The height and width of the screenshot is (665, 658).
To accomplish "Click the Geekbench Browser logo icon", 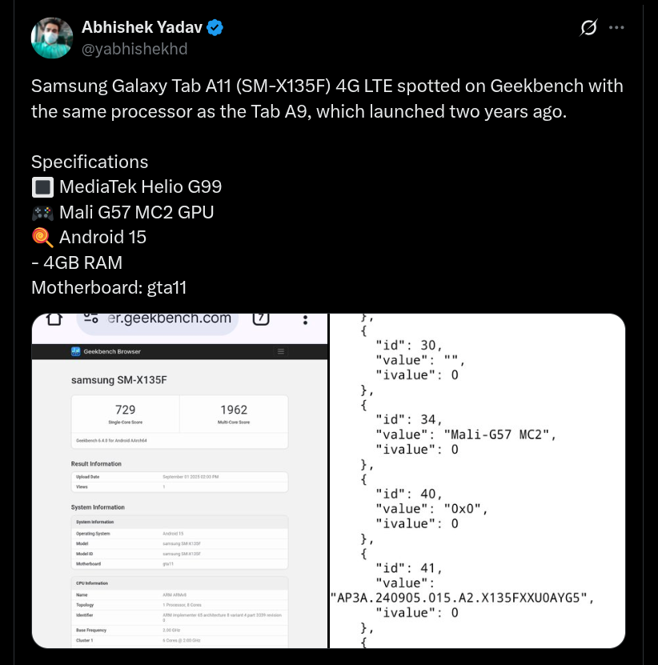I will [x=75, y=352].
